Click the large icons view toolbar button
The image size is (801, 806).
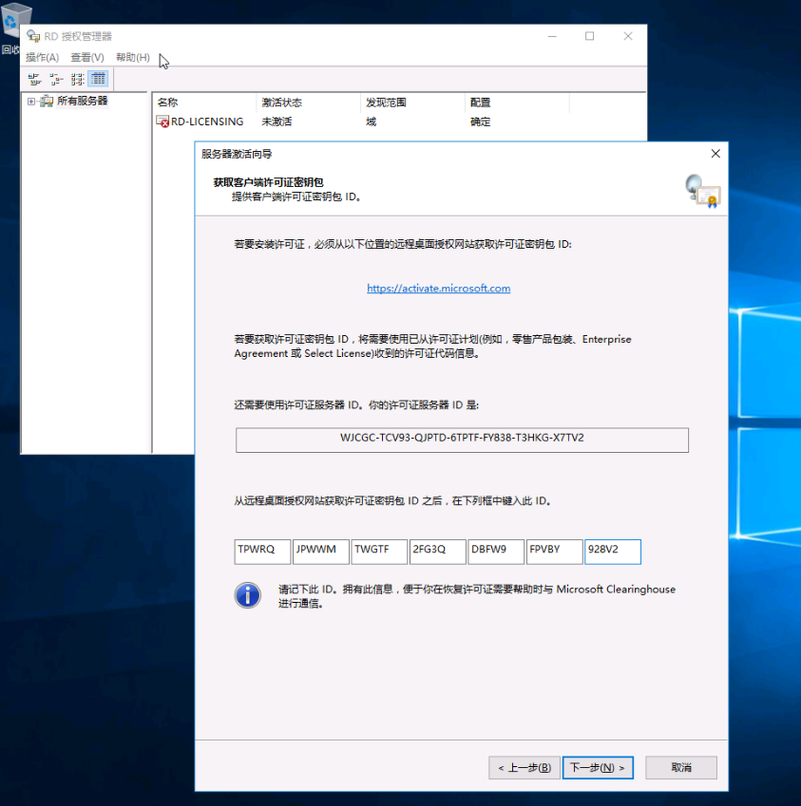(x=34, y=79)
